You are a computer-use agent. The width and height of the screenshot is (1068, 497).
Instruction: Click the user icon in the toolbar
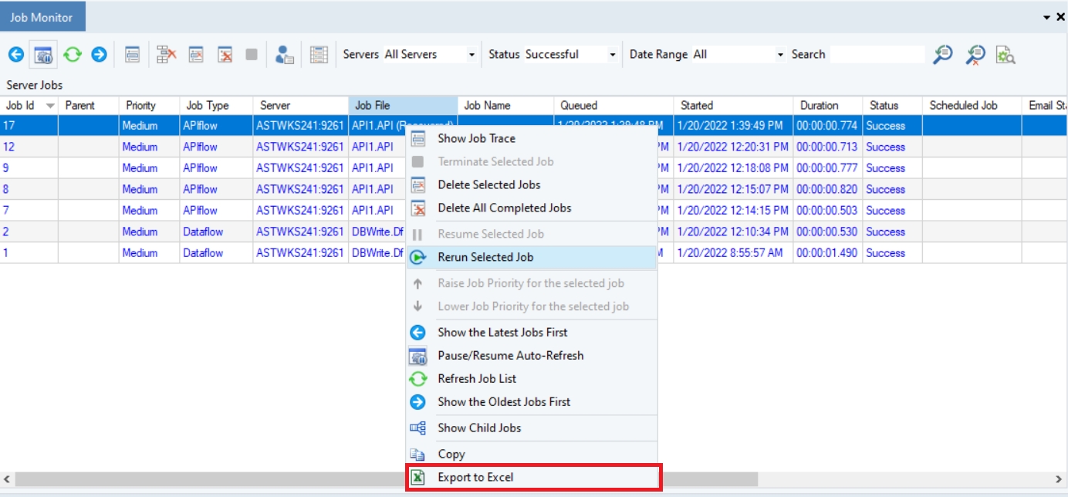(x=284, y=55)
